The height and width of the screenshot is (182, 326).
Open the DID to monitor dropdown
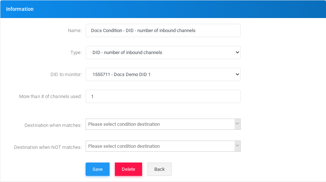coord(163,74)
